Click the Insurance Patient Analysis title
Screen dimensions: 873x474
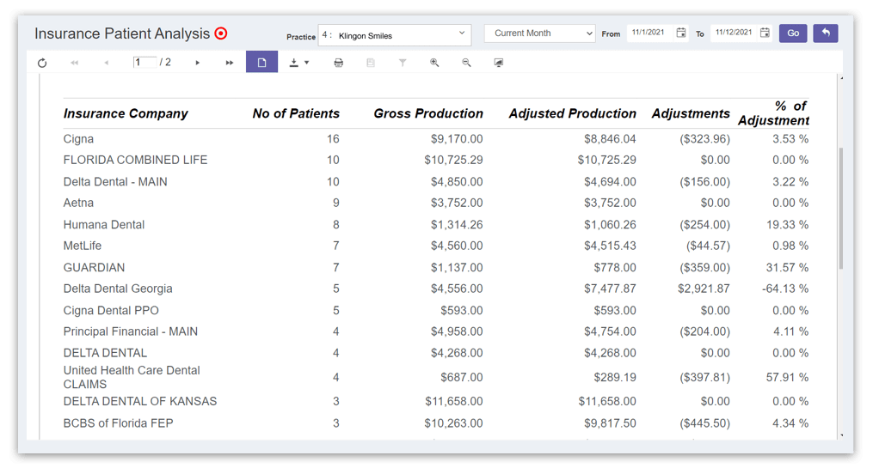tap(122, 33)
